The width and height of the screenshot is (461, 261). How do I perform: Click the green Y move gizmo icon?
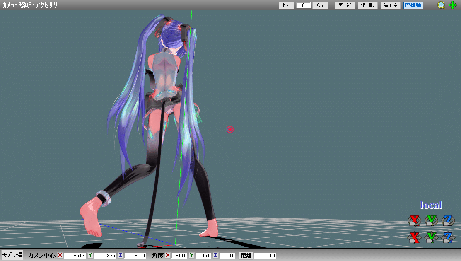pyautogui.click(x=431, y=237)
